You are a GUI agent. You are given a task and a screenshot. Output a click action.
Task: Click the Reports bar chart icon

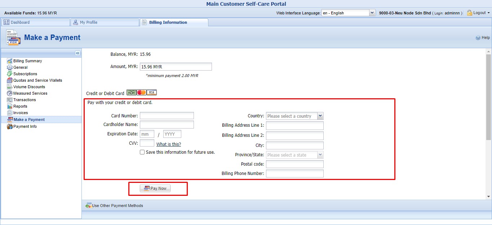10,106
